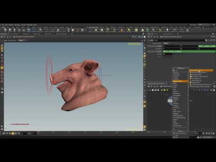Select the Grid tool on the Create shelf
This screenshot has width=216, height=162.
pos(24,31)
